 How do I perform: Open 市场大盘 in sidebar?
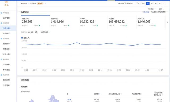[x=6, y=28]
